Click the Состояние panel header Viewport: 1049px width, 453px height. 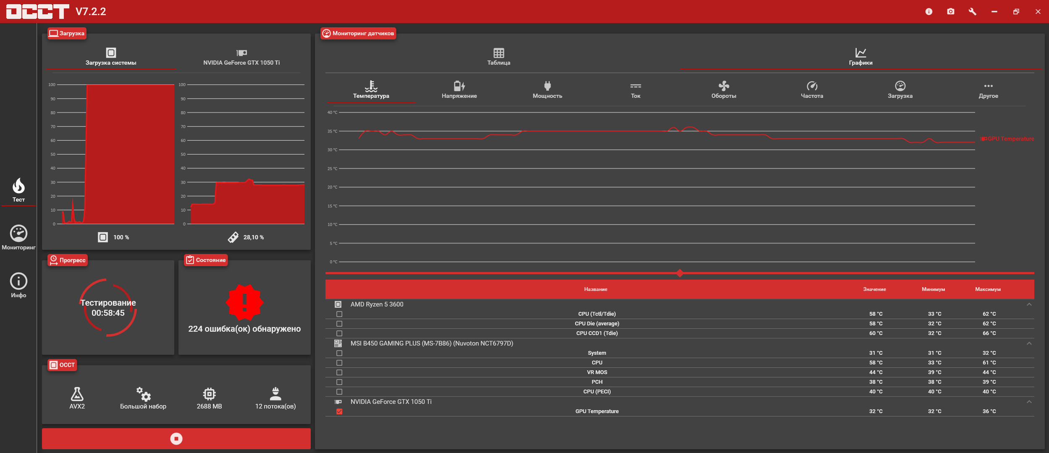[x=206, y=260]
